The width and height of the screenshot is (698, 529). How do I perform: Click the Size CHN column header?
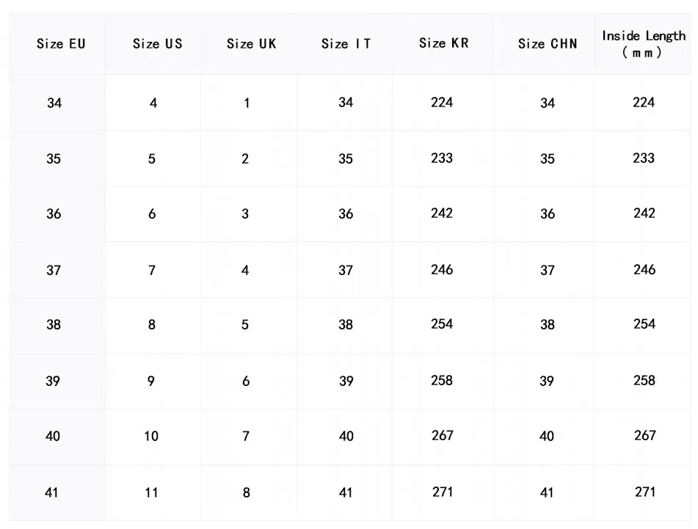(548, 44)
